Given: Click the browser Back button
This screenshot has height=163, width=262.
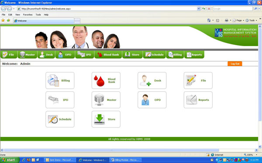Looking at the screenshot, I should pos(3,9).
